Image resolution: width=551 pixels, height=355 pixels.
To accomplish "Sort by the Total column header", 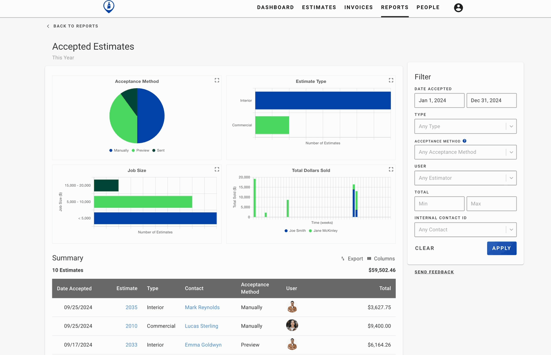I will (385, 289).
